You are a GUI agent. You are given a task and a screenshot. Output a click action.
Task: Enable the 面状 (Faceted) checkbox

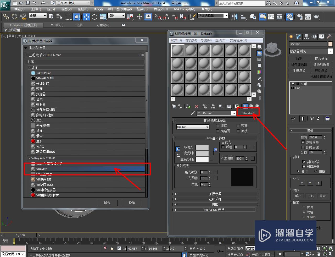(238, 131)
